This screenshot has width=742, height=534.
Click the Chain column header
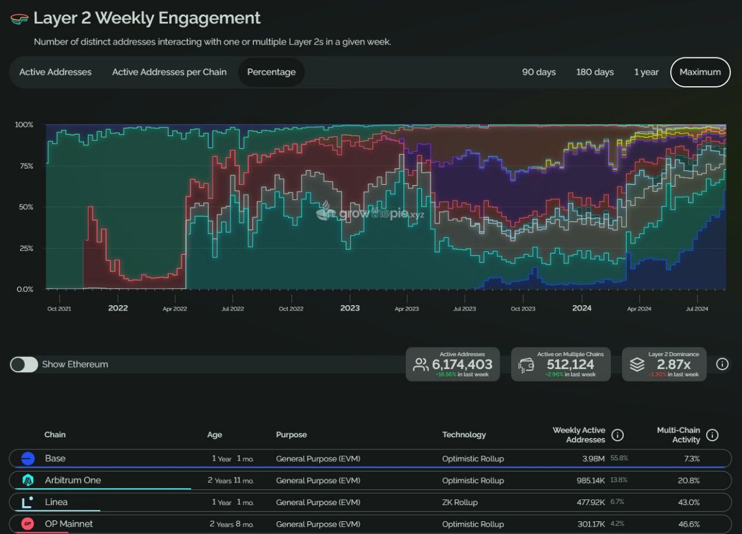point(55,434)
